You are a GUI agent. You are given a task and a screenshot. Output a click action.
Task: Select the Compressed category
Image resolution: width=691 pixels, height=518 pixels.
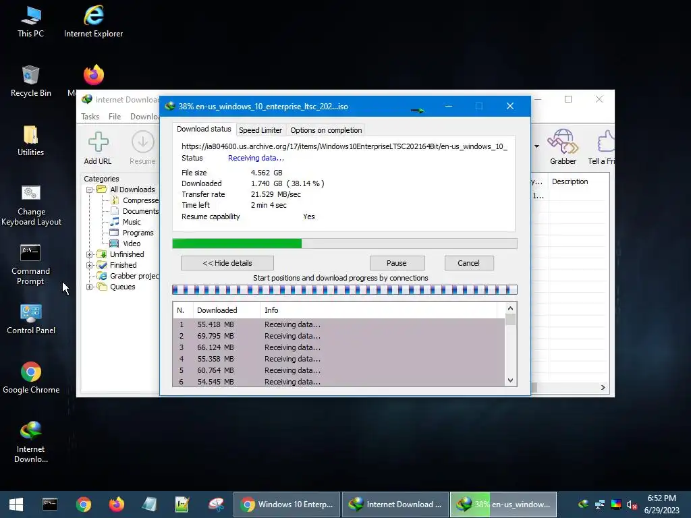(x=134, y=200)
